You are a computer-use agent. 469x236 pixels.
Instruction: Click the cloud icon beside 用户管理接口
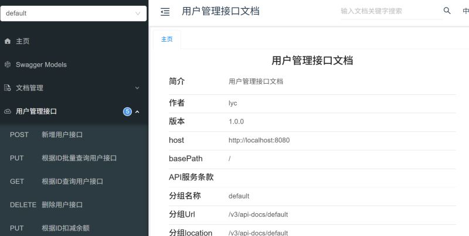[x=8, y=111]
